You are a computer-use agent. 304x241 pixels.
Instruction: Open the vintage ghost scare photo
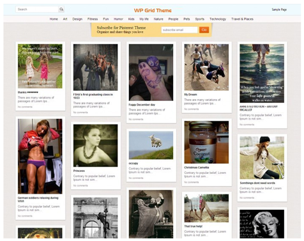point(151,214)
